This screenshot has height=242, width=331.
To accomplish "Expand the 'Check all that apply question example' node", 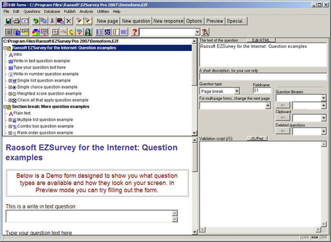I will pyautogui.click(x=10, y=100).
